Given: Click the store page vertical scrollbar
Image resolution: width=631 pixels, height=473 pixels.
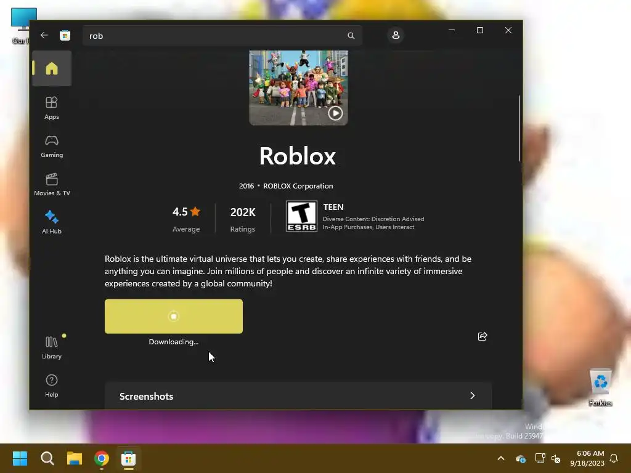Looking at the screenshot, I should pos(519,128).
